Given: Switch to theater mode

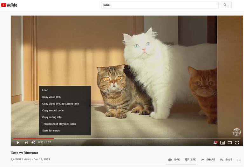Looking at the screenshot, I should (x=230, y=143).
